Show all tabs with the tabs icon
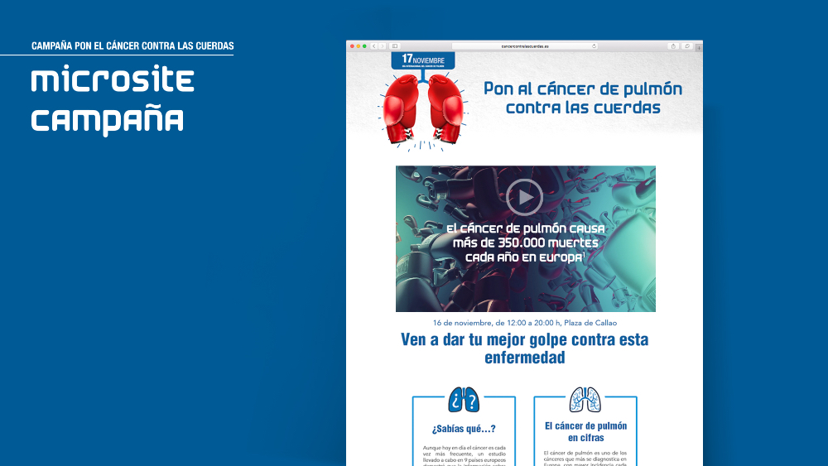 pyautogui.click(x=687, y=46)
